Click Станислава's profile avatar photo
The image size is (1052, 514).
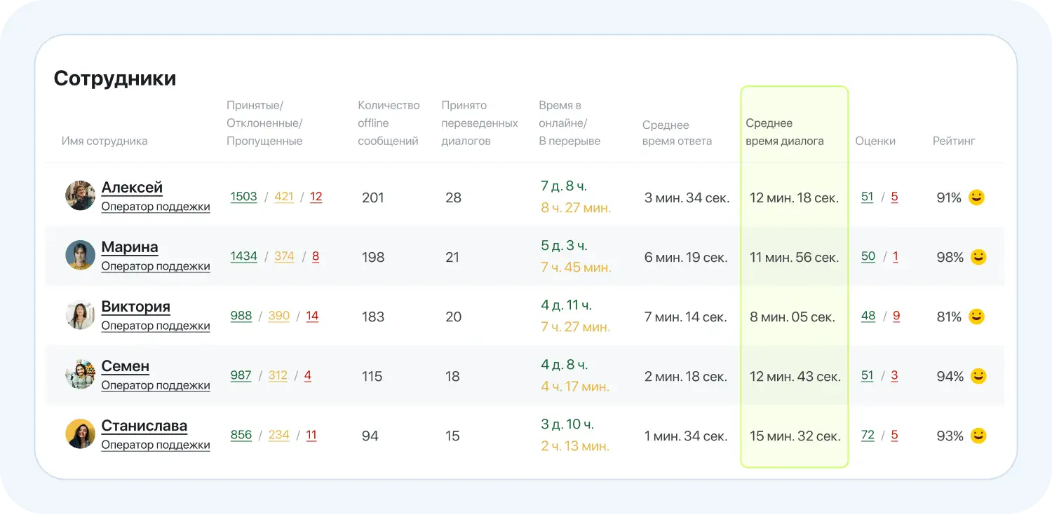(80, 434)
